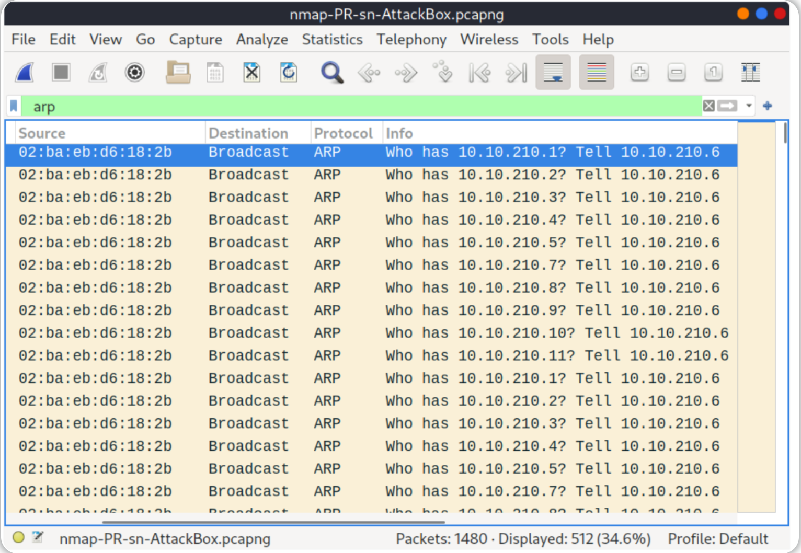Open the File menu
The height and width of the screenshot is (553, 801).
pyautogui.click(x=24, y=39)
